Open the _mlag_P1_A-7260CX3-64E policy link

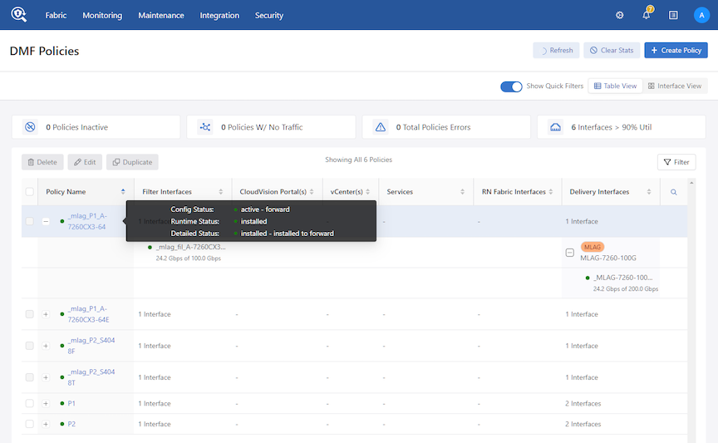point(88,314)
